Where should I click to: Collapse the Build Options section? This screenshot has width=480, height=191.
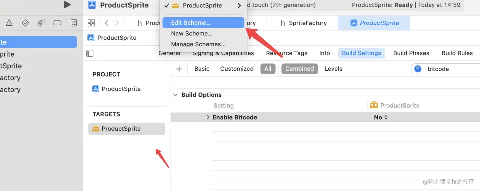click(x=175, y=95)
